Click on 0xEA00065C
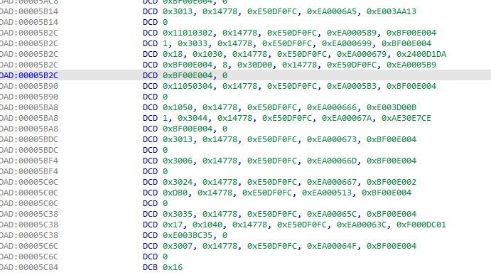Viewport: 491px width, 275px height. click(x=331, y=214)
